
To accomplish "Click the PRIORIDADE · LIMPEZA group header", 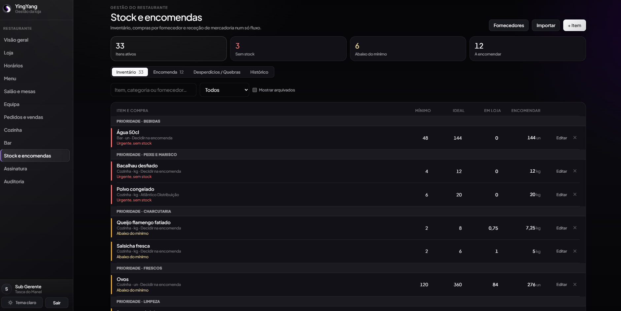I will pyautogui.click(x=348, y=301).
